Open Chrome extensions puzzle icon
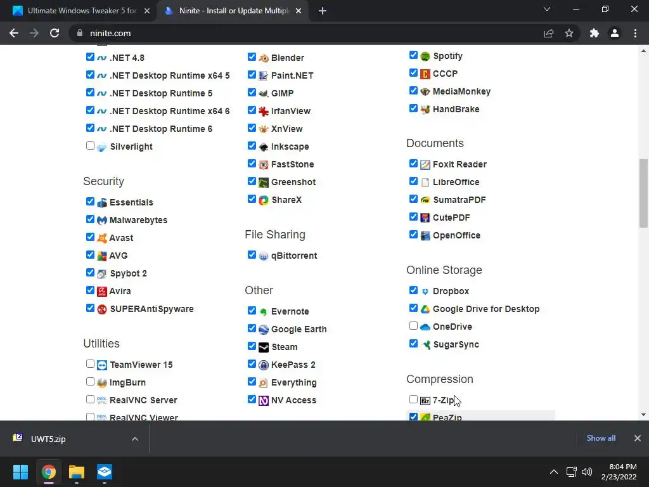649x487 pixels. coord(594,33)
